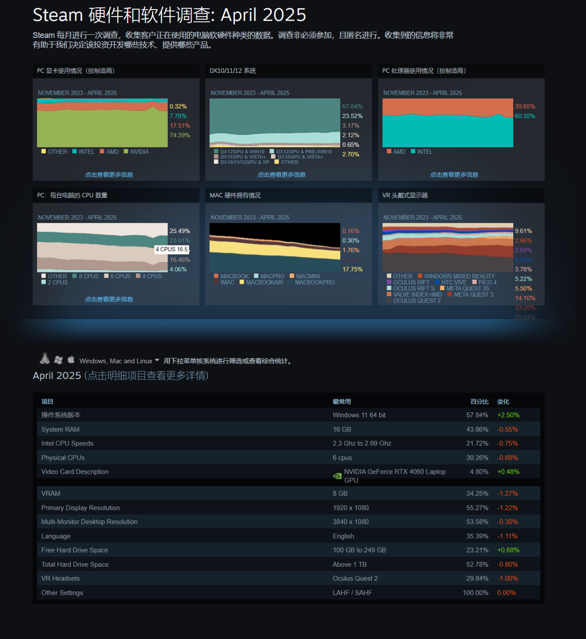Click the 百分比 column header
586x639 pixels.
tap(480, 401)
